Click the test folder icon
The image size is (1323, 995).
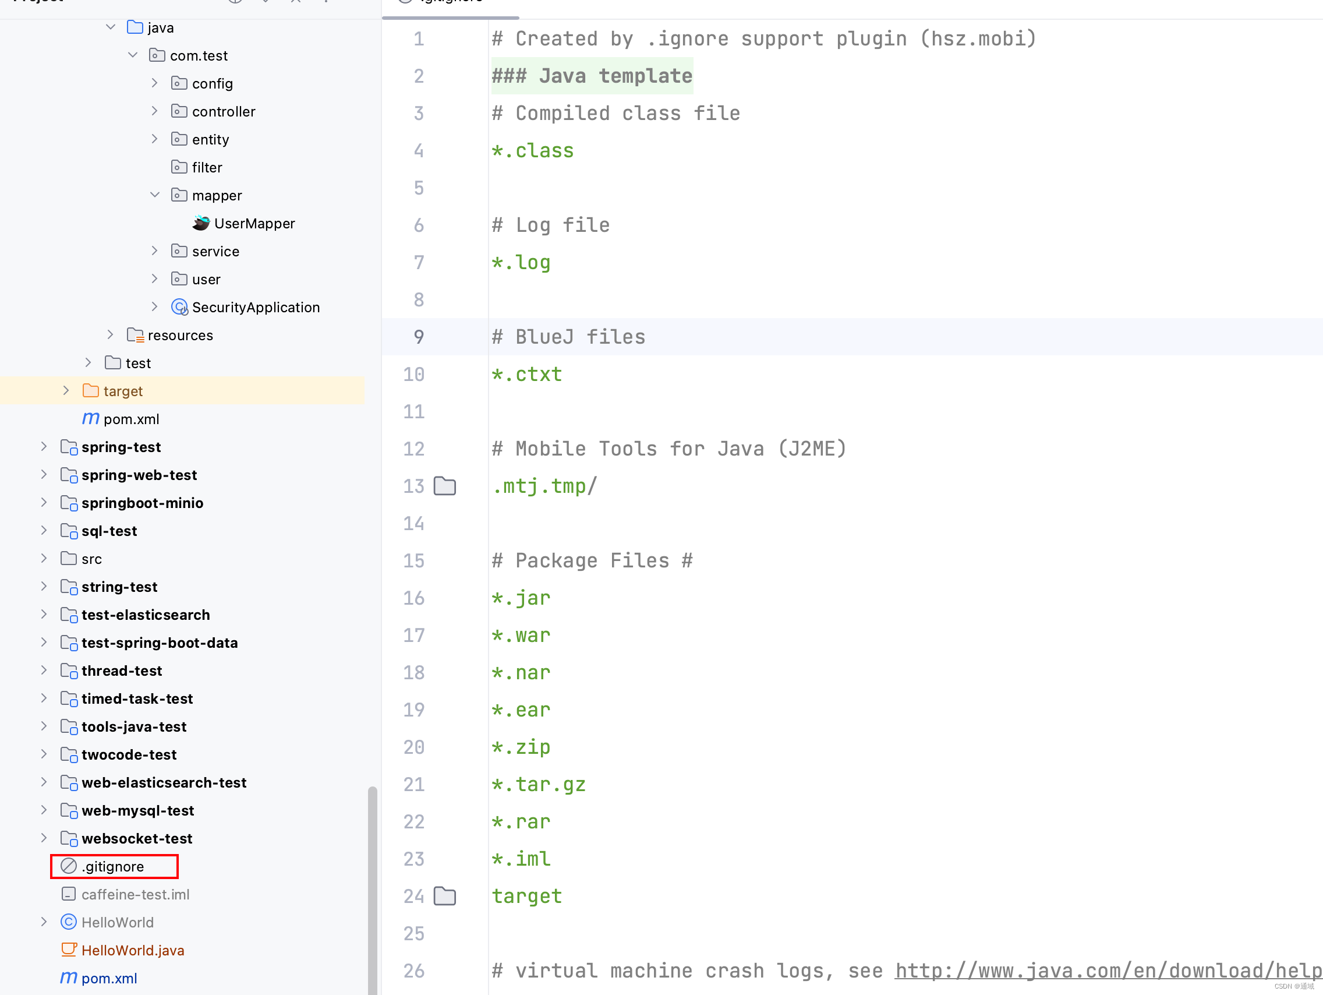(x=113, y=362)
